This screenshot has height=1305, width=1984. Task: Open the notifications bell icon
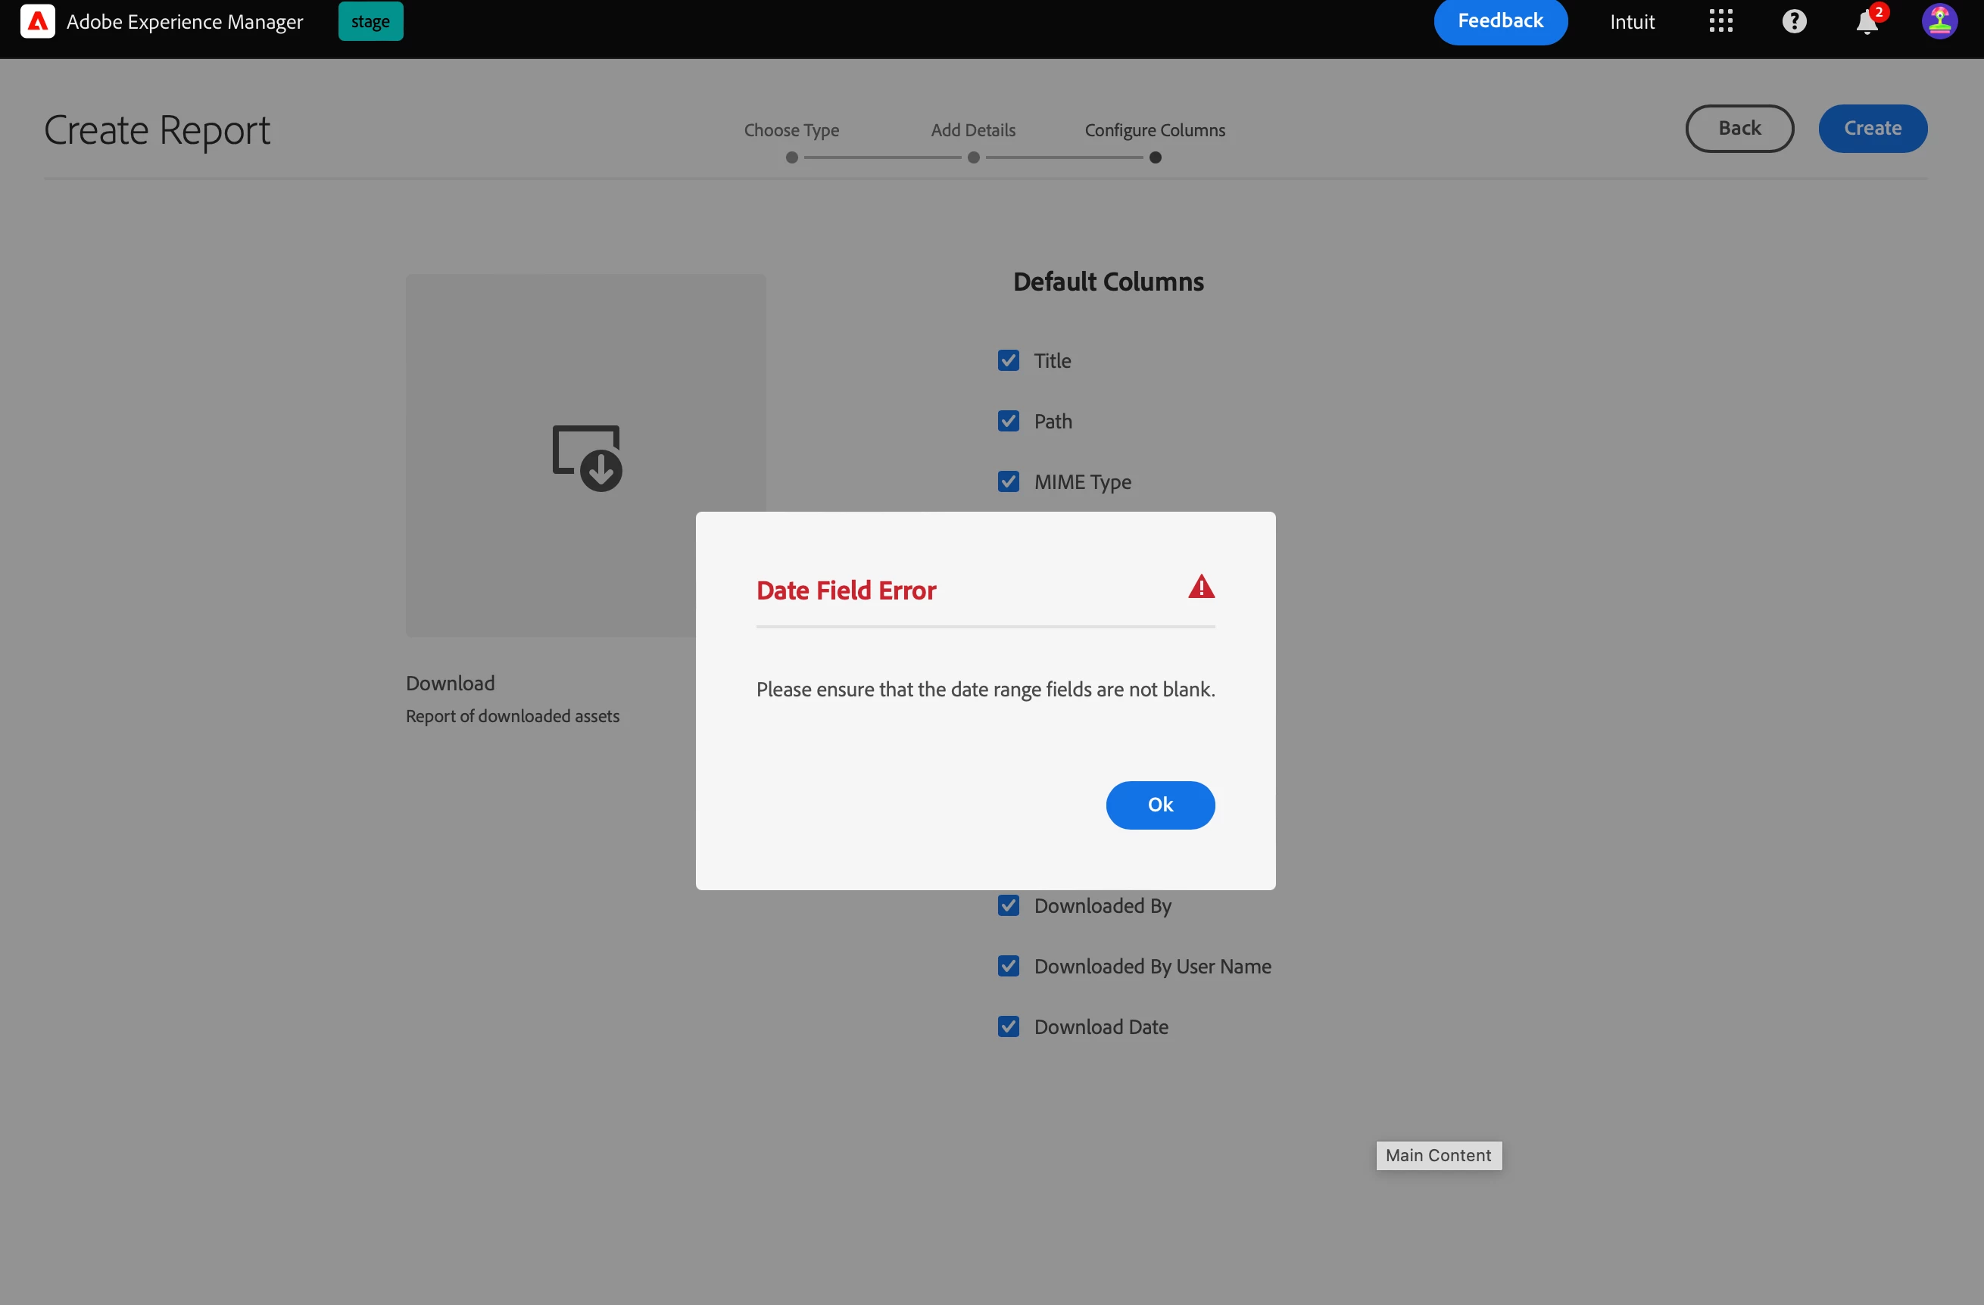pos(1867,23)
